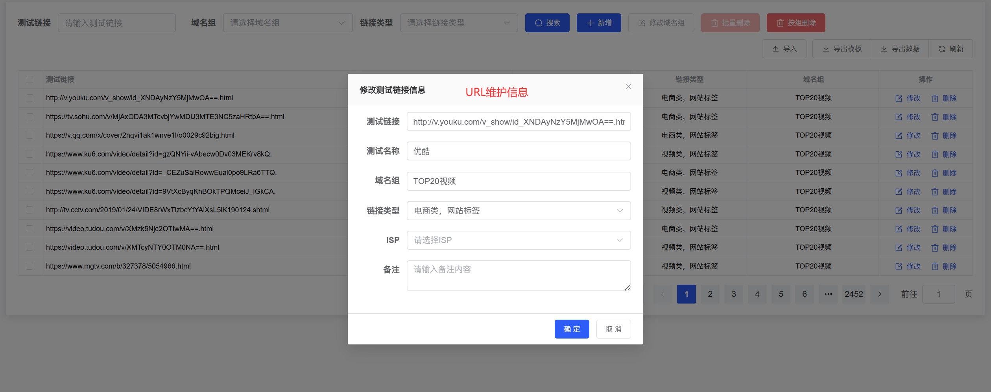Click the 新增 add button
The image size is (991, 392).
598,23
